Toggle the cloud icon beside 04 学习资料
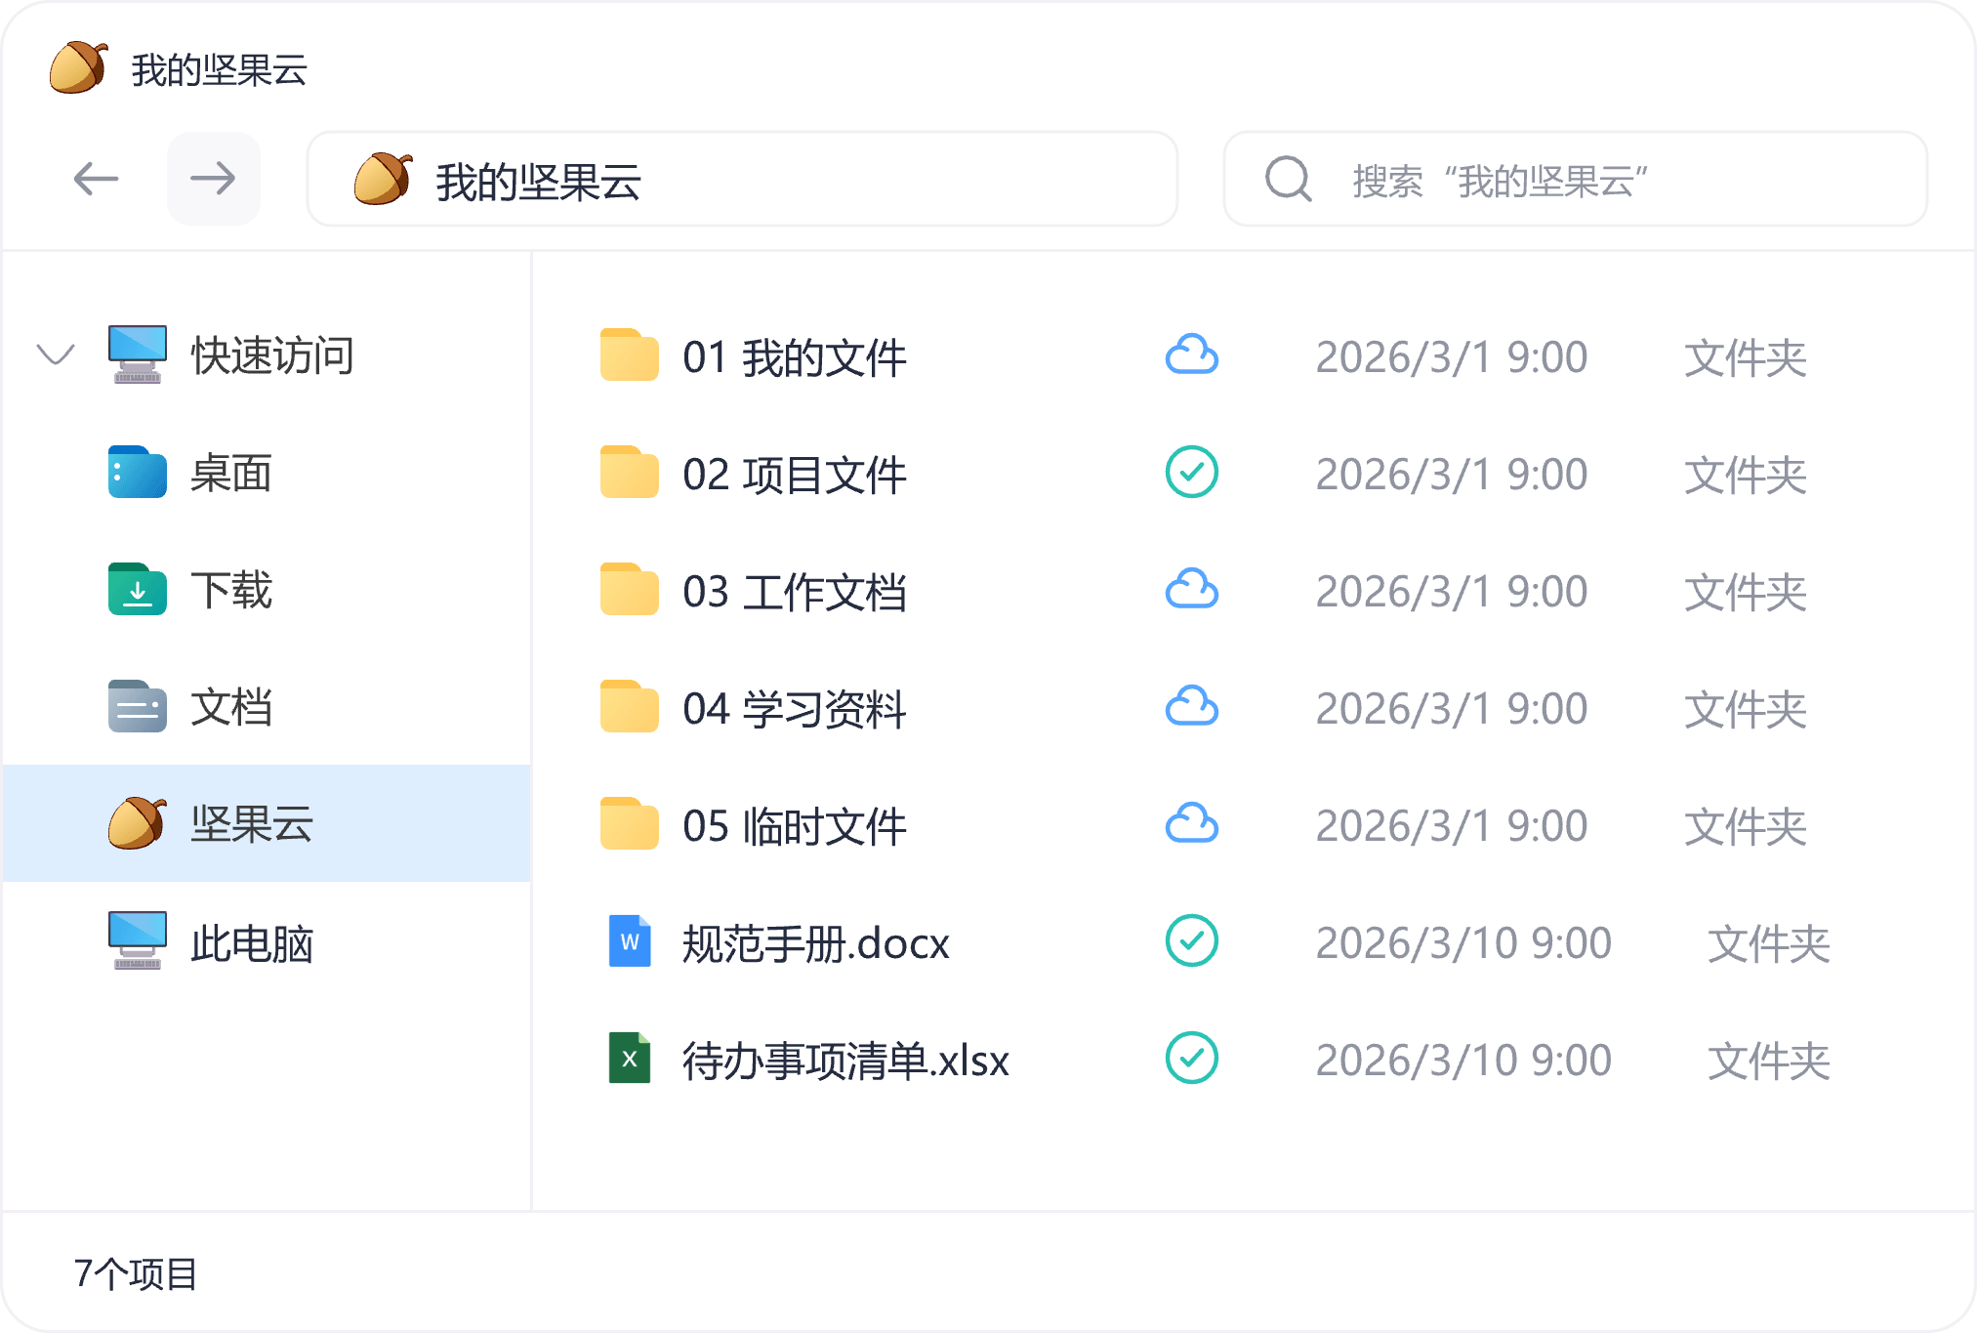Viewport: 1977px width, 1333px height. [x=1191, y=707]
